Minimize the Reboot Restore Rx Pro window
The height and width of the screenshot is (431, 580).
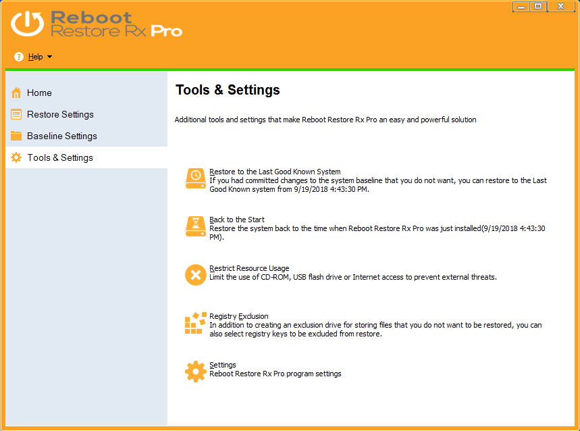click(x=521, y=7)
